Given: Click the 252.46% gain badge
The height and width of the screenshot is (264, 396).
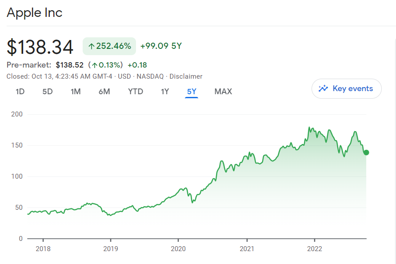Looking at the screenshot, I should [109, 46].
